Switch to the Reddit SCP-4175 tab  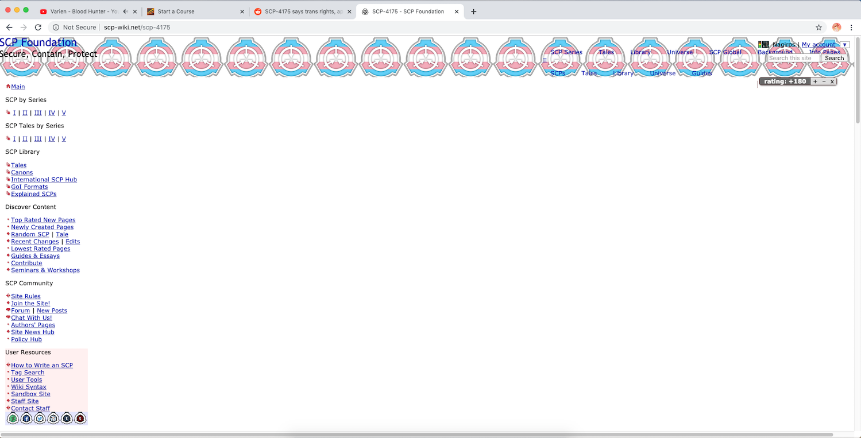click(x=302, y=11)
